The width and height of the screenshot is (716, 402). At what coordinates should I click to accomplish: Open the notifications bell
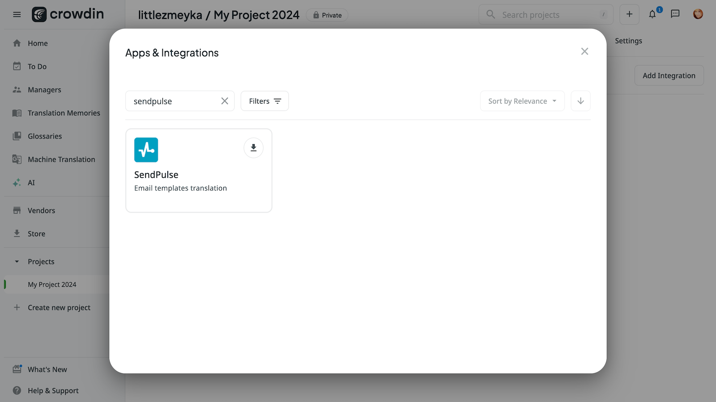(x=652, y=15)
